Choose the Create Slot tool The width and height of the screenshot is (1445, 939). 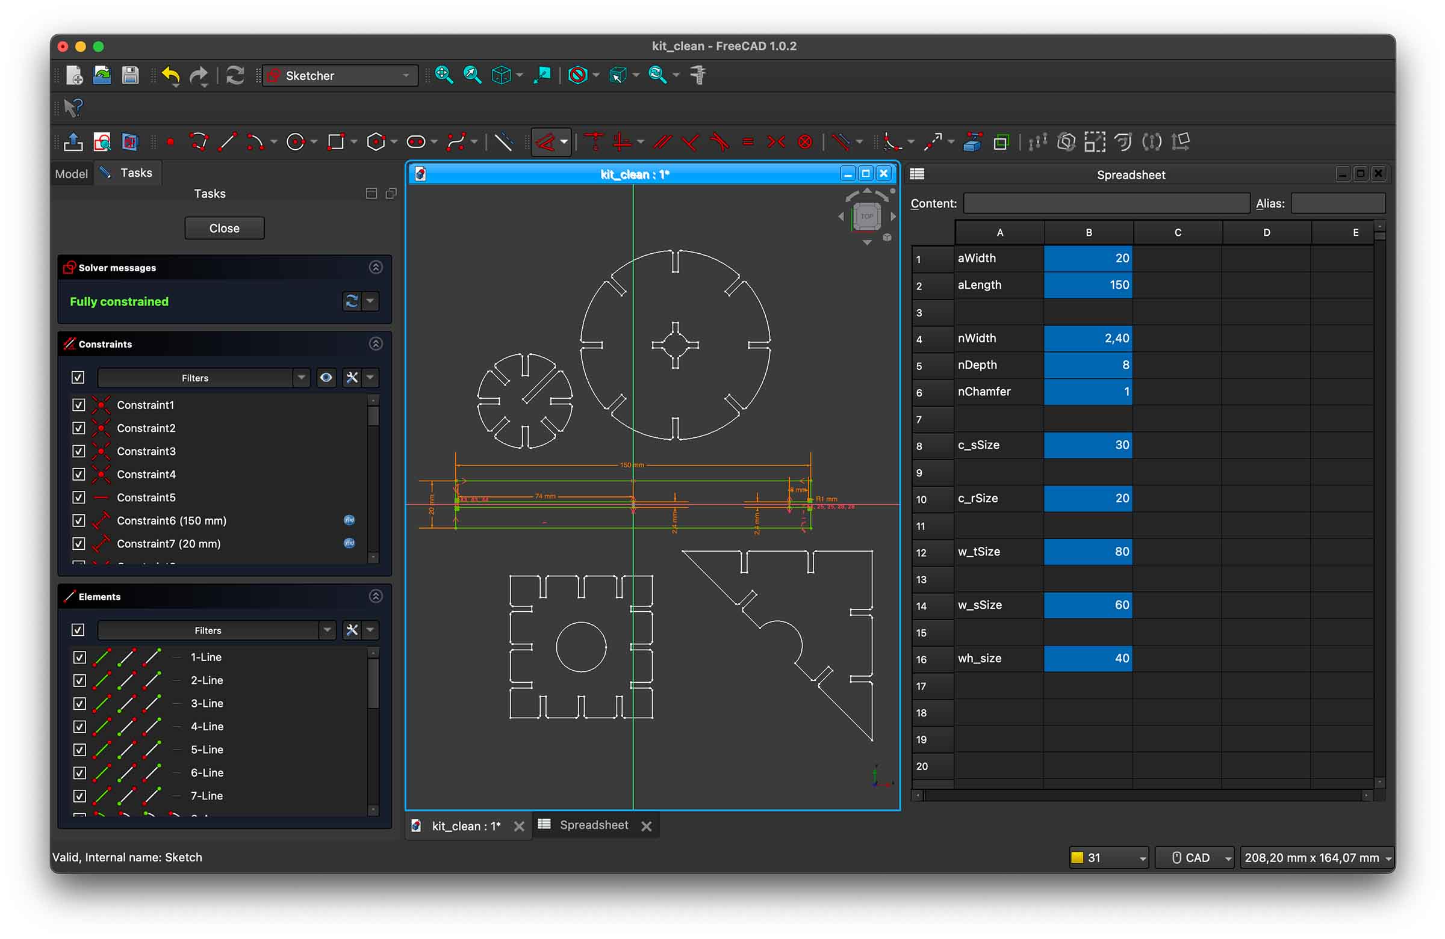416,143
